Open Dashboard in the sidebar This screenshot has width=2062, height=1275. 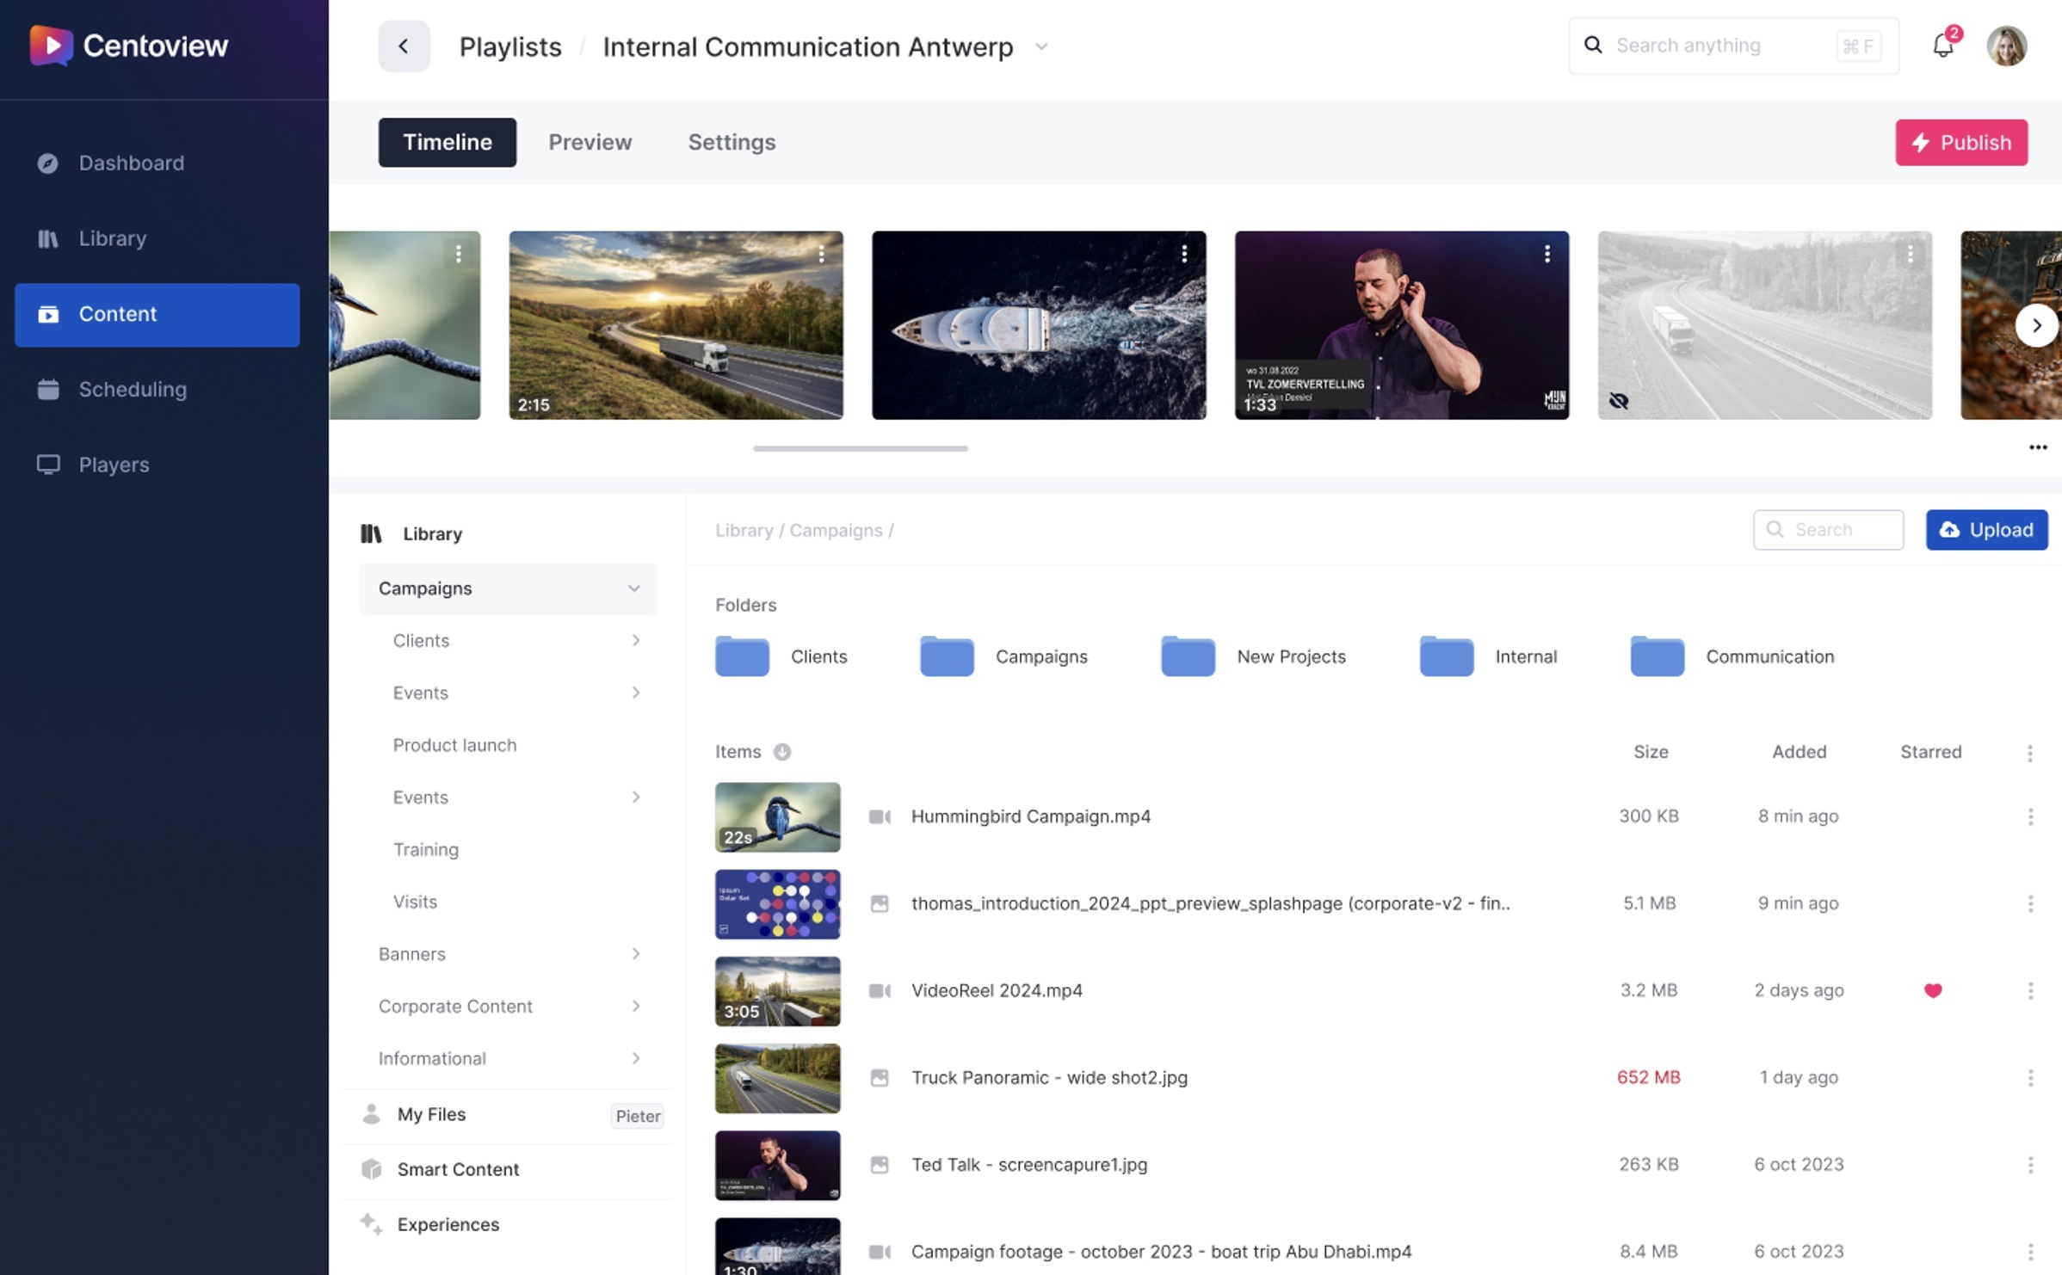click(x=131, y=163)
